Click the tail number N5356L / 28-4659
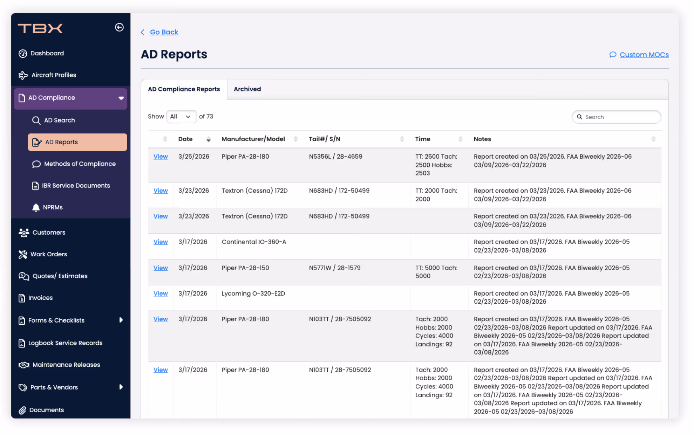The width and height of the screenshot is (694, 435). [x=335, y=157]
